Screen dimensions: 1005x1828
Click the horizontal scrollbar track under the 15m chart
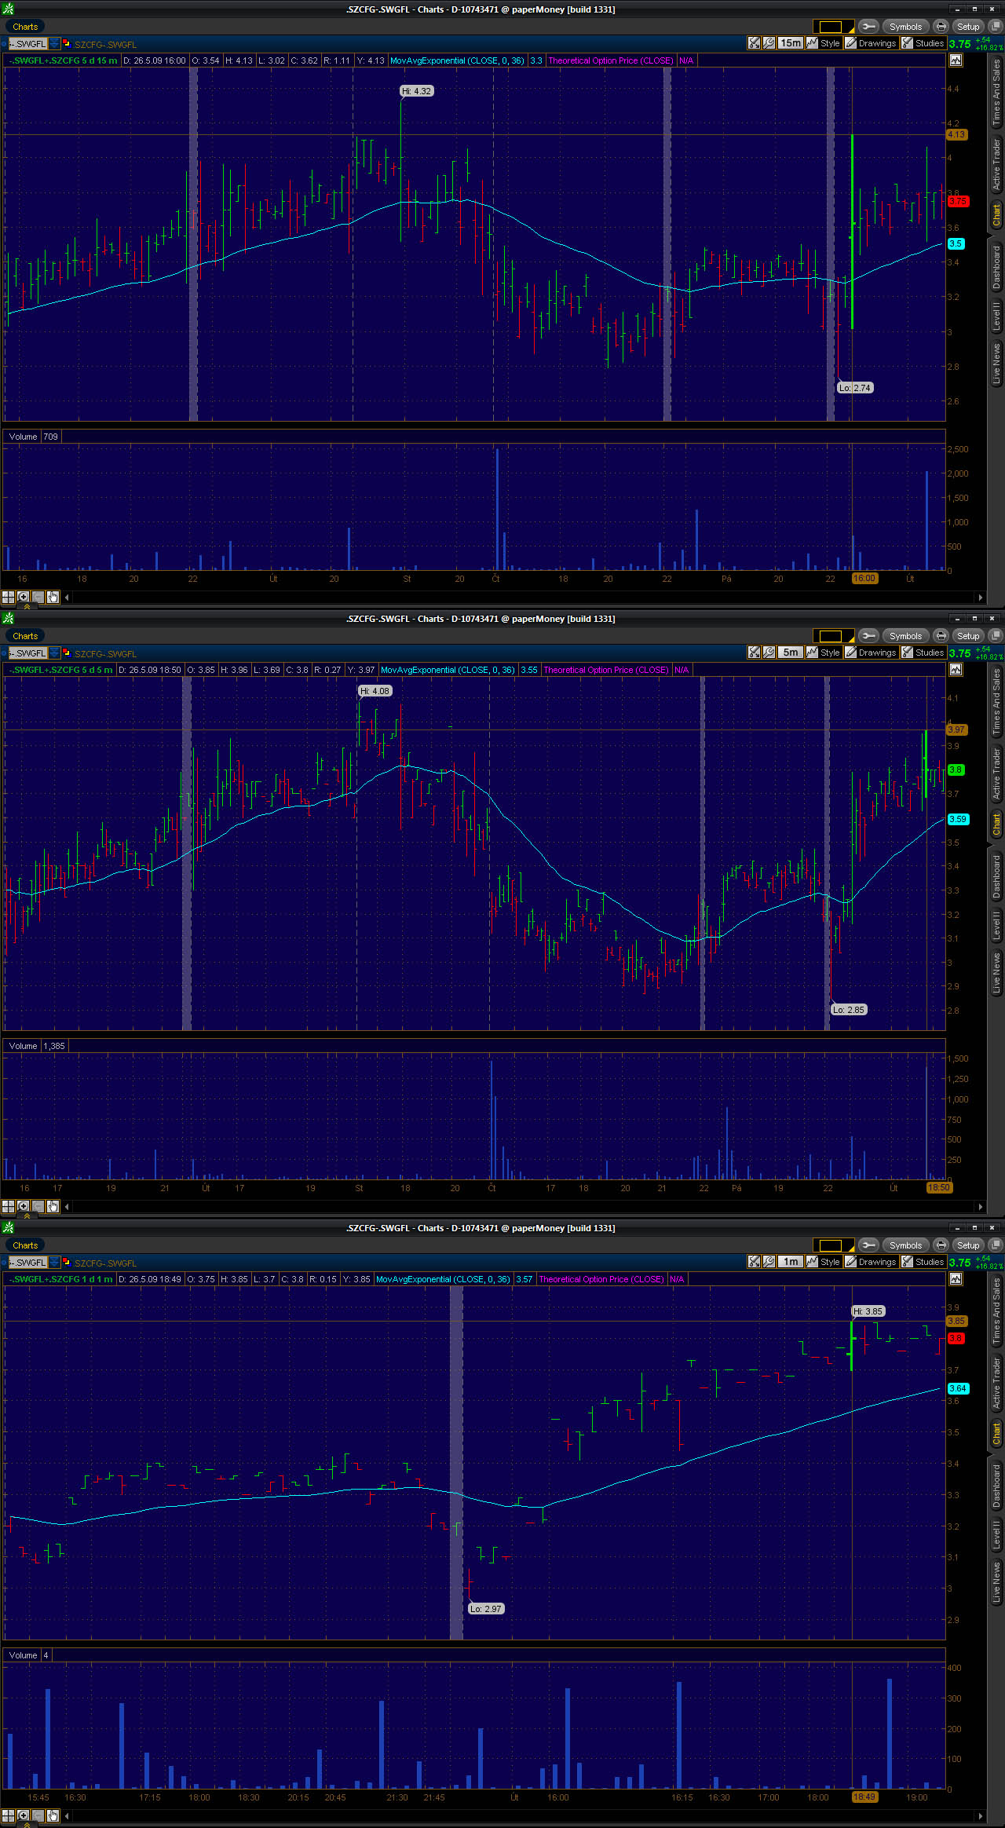click(x=523, y=597)
